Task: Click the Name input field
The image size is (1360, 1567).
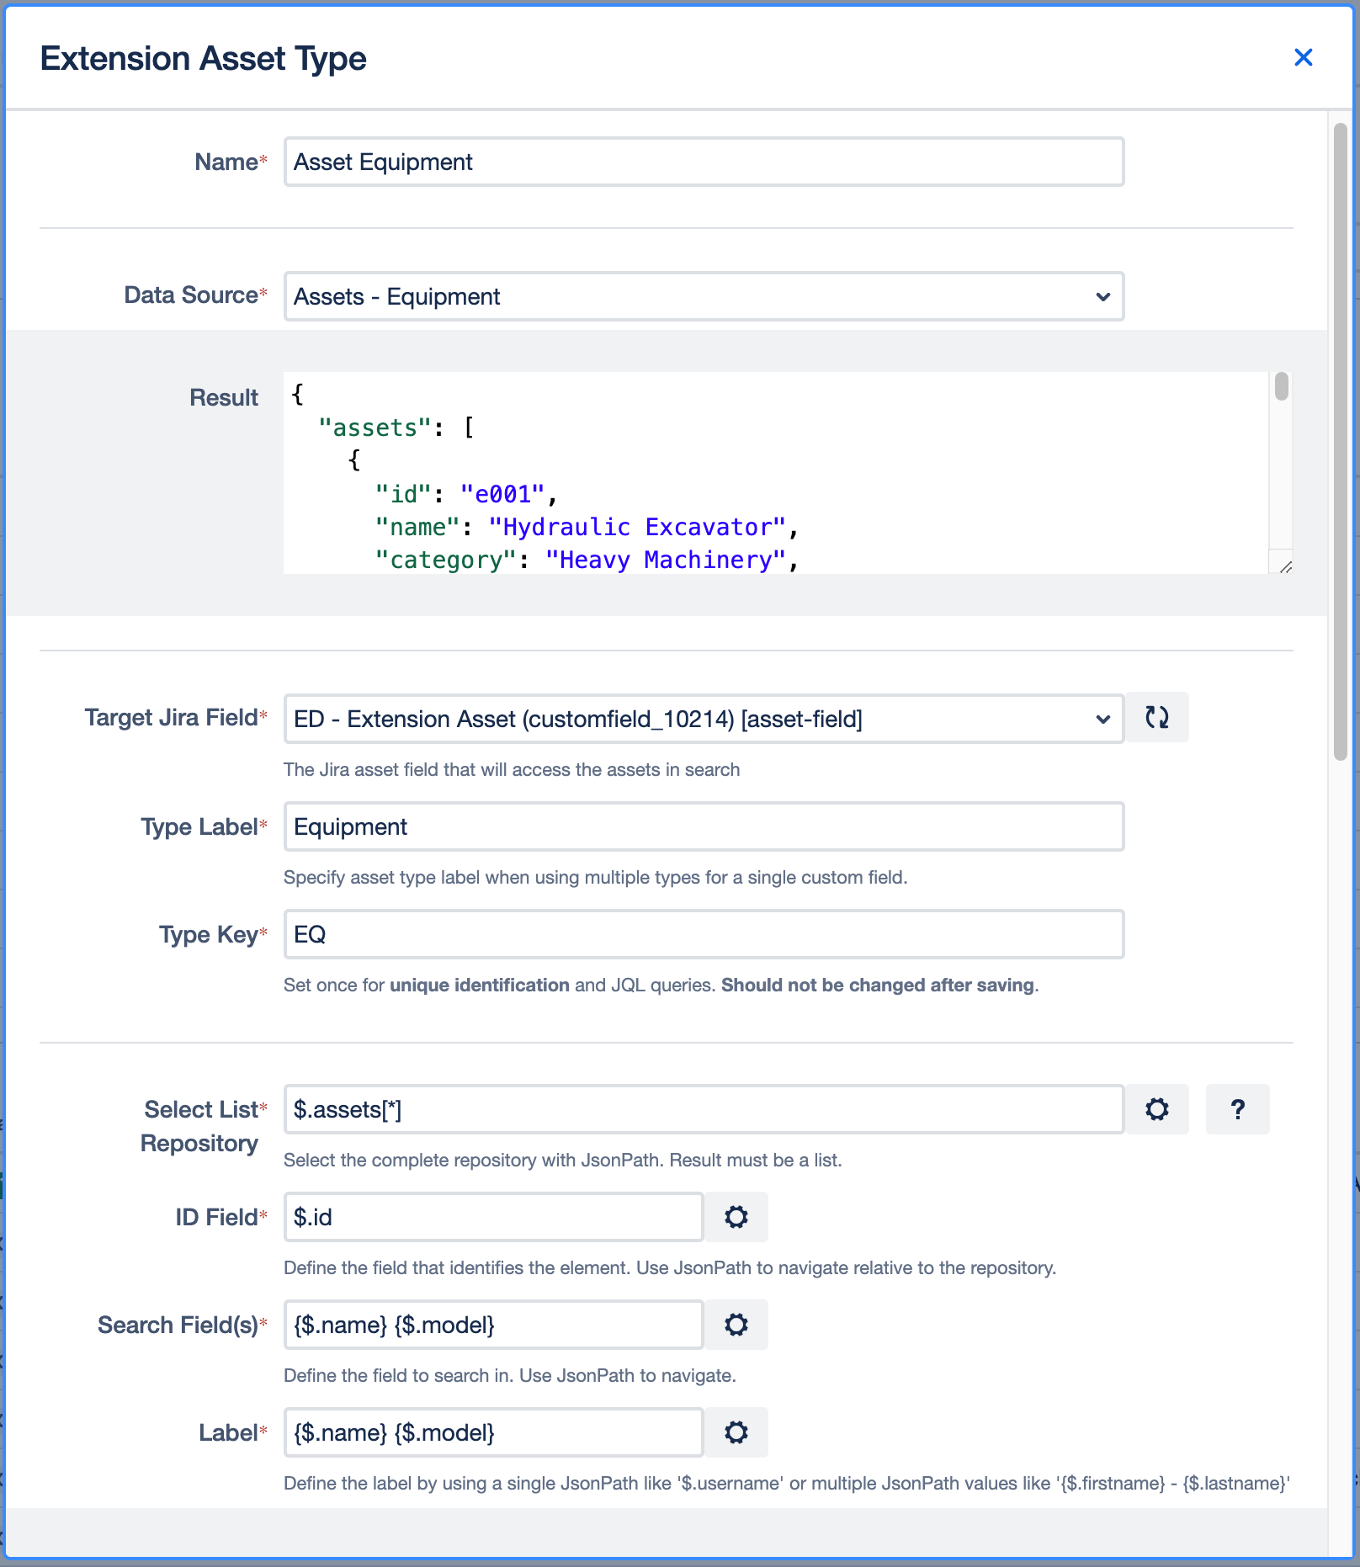Action: (704, 162)
